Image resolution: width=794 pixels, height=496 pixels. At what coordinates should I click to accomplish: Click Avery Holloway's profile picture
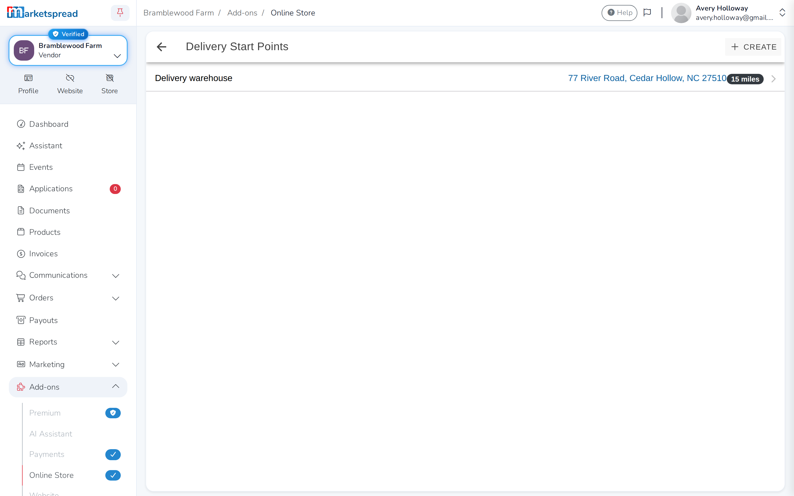coord(681,13)
